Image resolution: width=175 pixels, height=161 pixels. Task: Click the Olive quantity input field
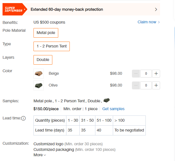146,85
